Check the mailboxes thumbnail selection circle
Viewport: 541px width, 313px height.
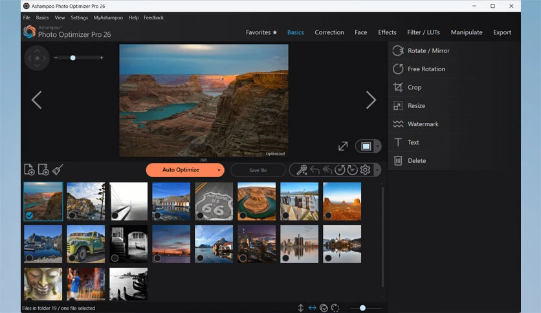285,216
